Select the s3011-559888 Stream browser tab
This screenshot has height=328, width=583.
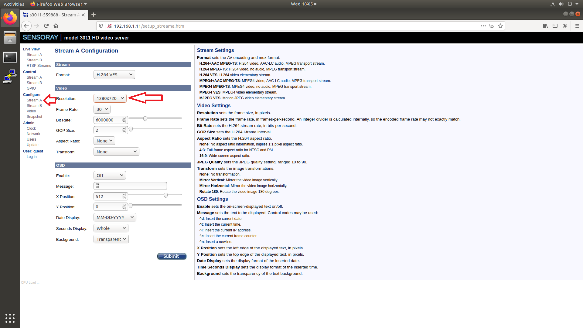54,15
